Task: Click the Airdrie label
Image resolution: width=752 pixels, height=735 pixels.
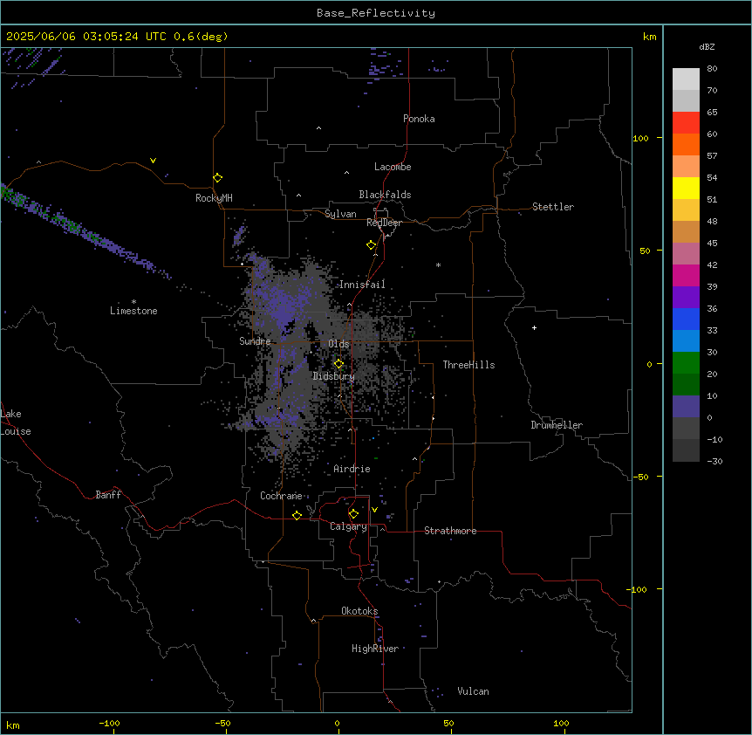Action: point(352,469)
